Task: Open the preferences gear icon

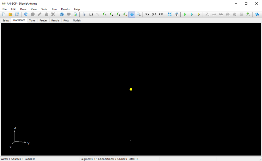Action: 61,14
